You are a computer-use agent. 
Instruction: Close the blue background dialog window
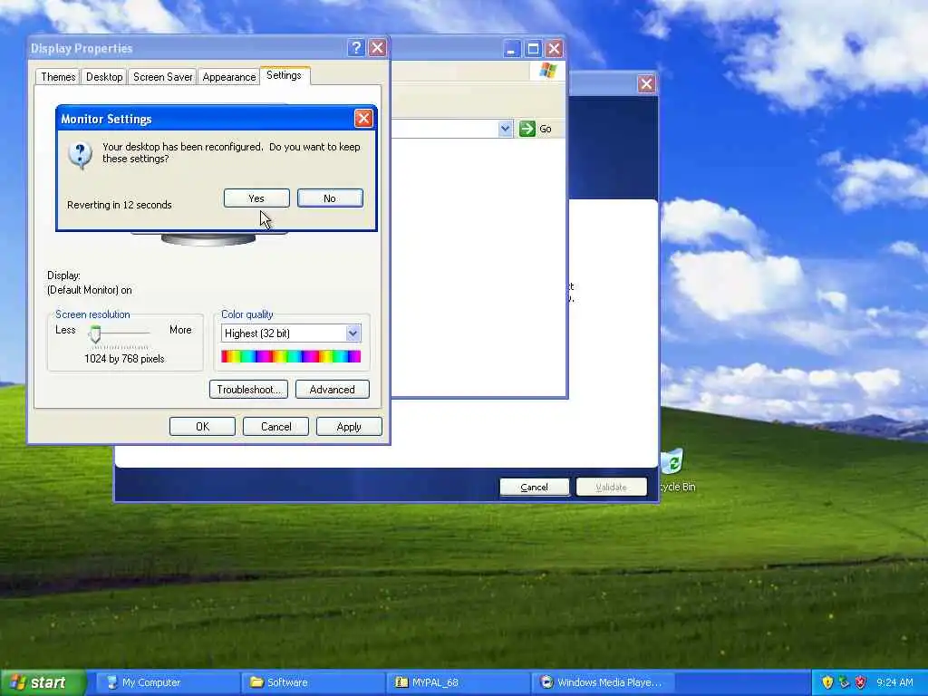click(646, 84)
